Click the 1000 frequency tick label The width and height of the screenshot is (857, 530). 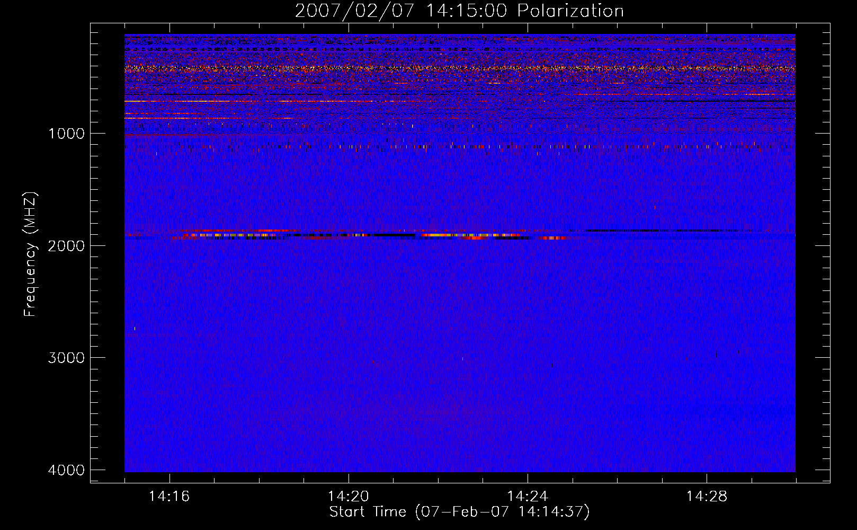click(x=67, y=134)
